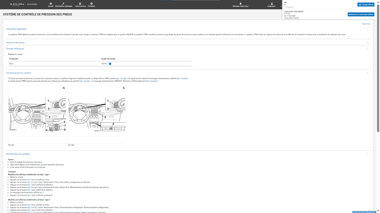
Task: Open fig2.3 link in SERVICE warning sentence
Action: [x=155, y=81]
